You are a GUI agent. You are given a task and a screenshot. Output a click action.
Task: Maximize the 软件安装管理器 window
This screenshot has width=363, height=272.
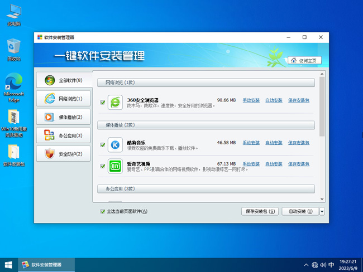coord(304,37)
